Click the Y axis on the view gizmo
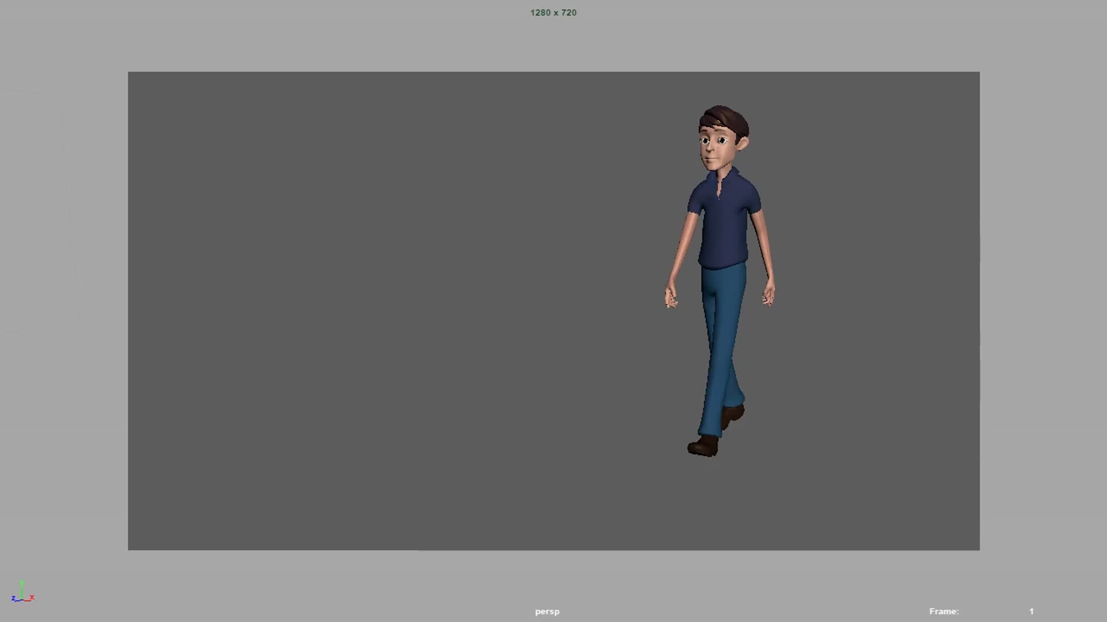Screen dimensions: 1107x622 21,586
